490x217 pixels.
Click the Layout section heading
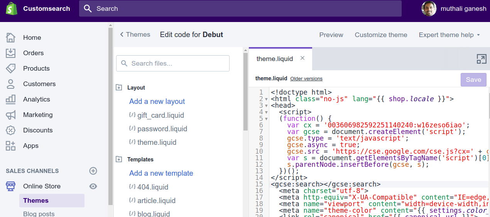136,88
